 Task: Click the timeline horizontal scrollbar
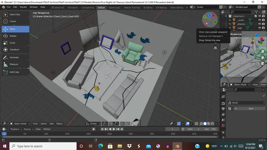point(110,136)
